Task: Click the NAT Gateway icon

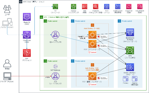Action: (x=55, y=66)
